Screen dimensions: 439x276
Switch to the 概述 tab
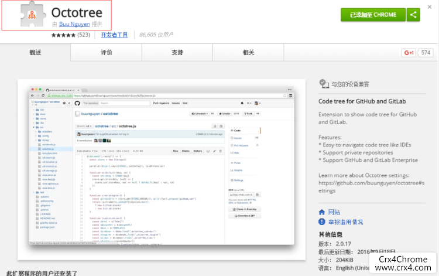(35, 52)
